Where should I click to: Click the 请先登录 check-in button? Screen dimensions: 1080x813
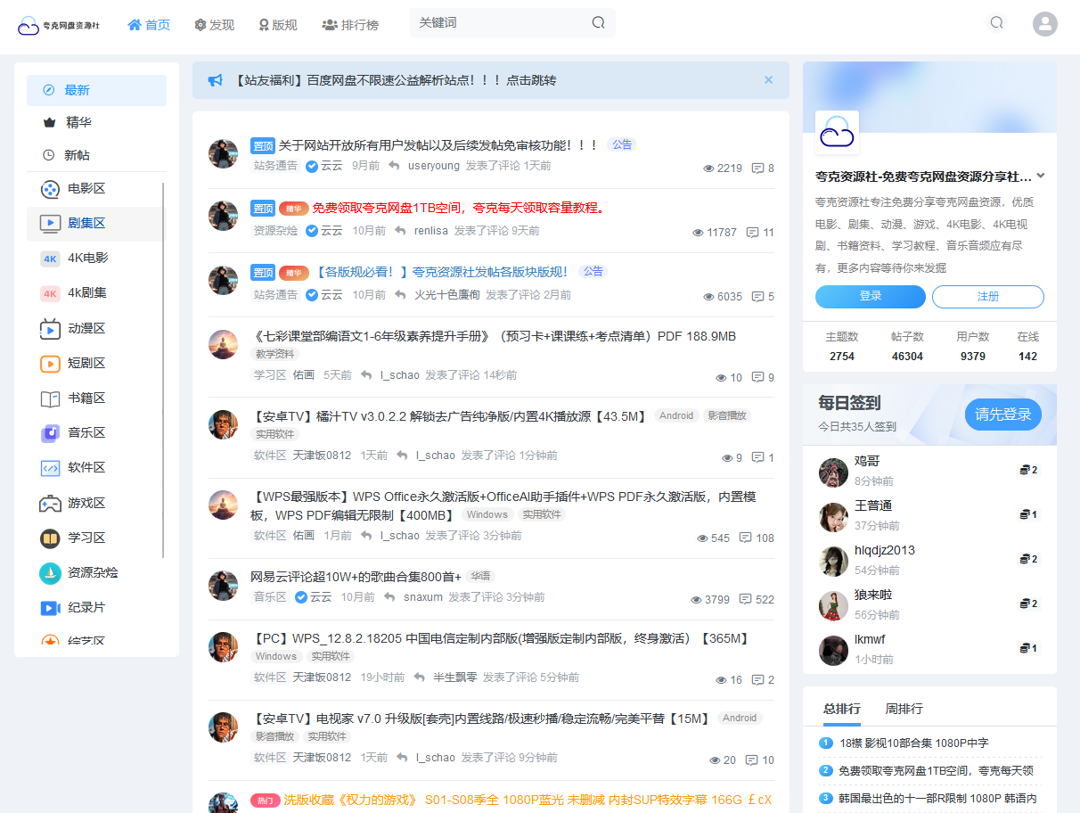click(x=1003, y=415)
